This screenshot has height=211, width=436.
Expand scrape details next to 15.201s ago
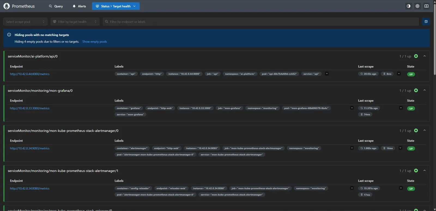coord(401,188)
